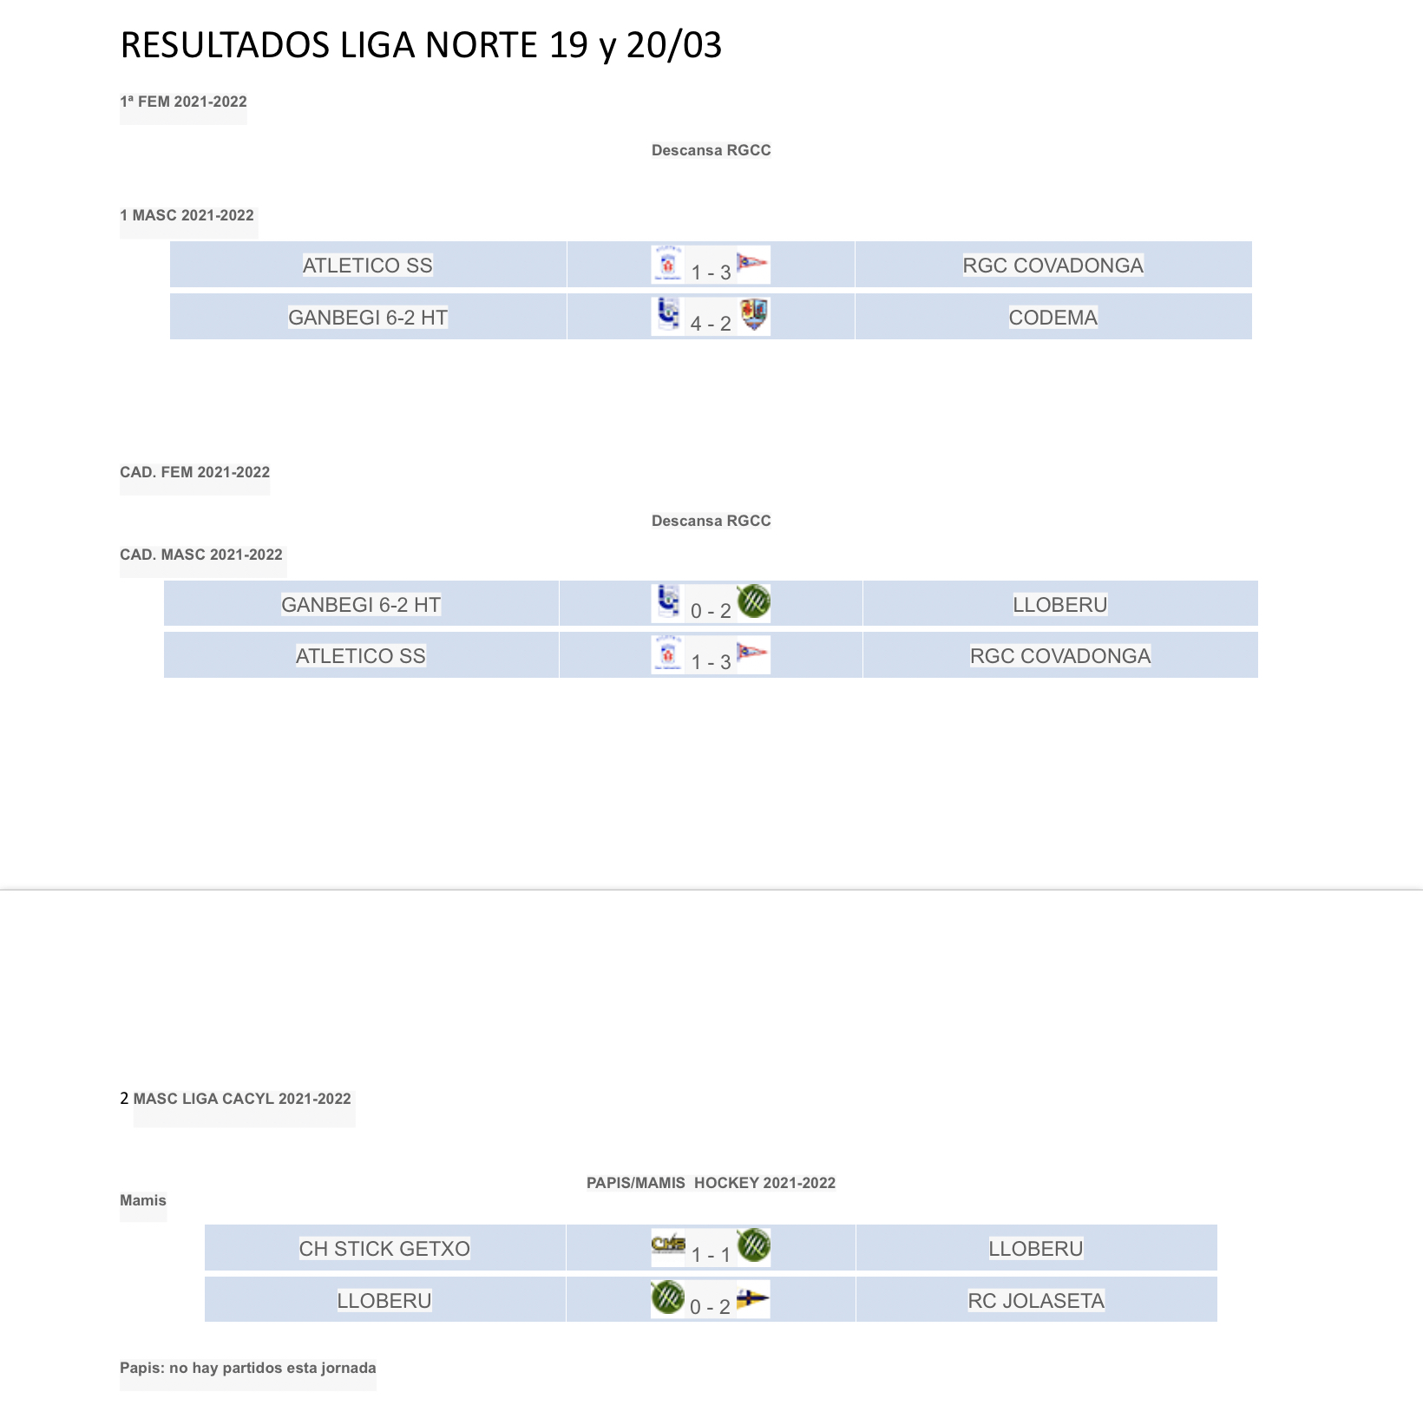Click the CH Stick Getxo CMS logo
The width and height of the screenshot is (1423, 1412).
(x=668, y=1244)
